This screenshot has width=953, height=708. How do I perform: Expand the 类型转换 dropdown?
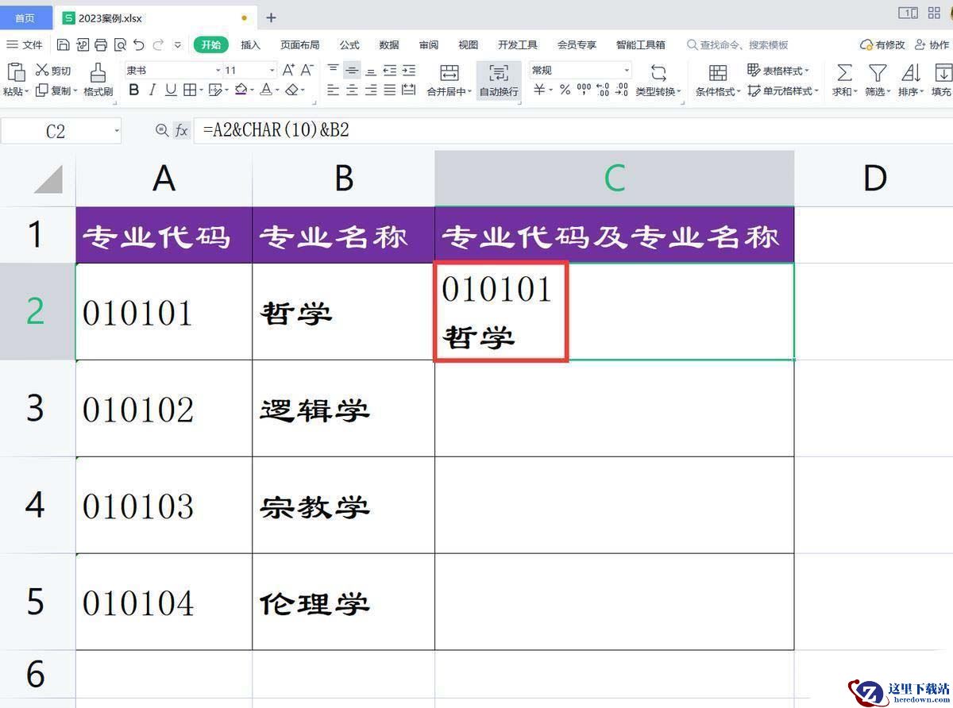click(679, 93)
